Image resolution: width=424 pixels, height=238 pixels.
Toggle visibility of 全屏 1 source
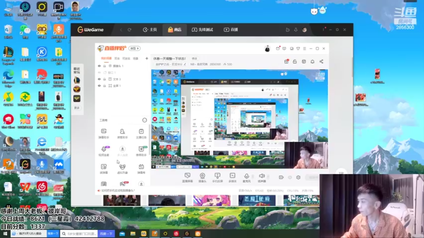coord(99,86)
